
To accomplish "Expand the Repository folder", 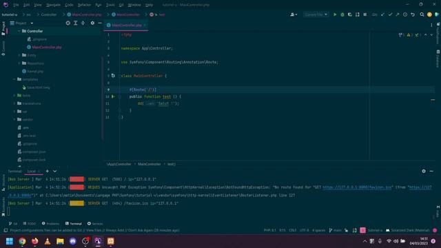I will (19, 63).
